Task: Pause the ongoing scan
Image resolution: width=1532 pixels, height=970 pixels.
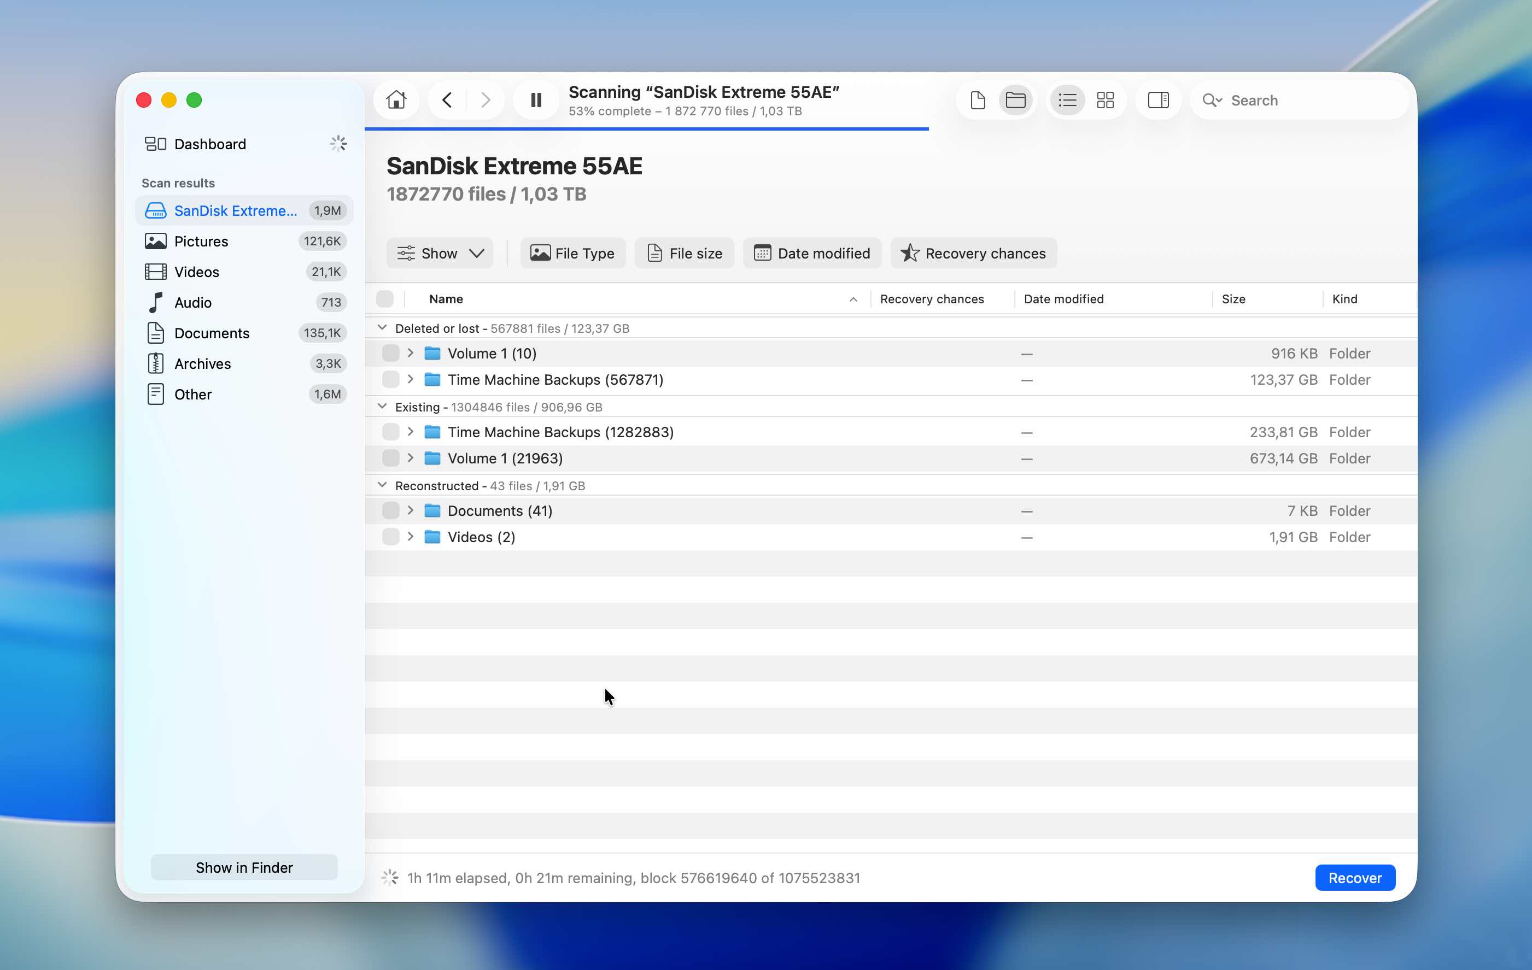Action: click(535, 100)
